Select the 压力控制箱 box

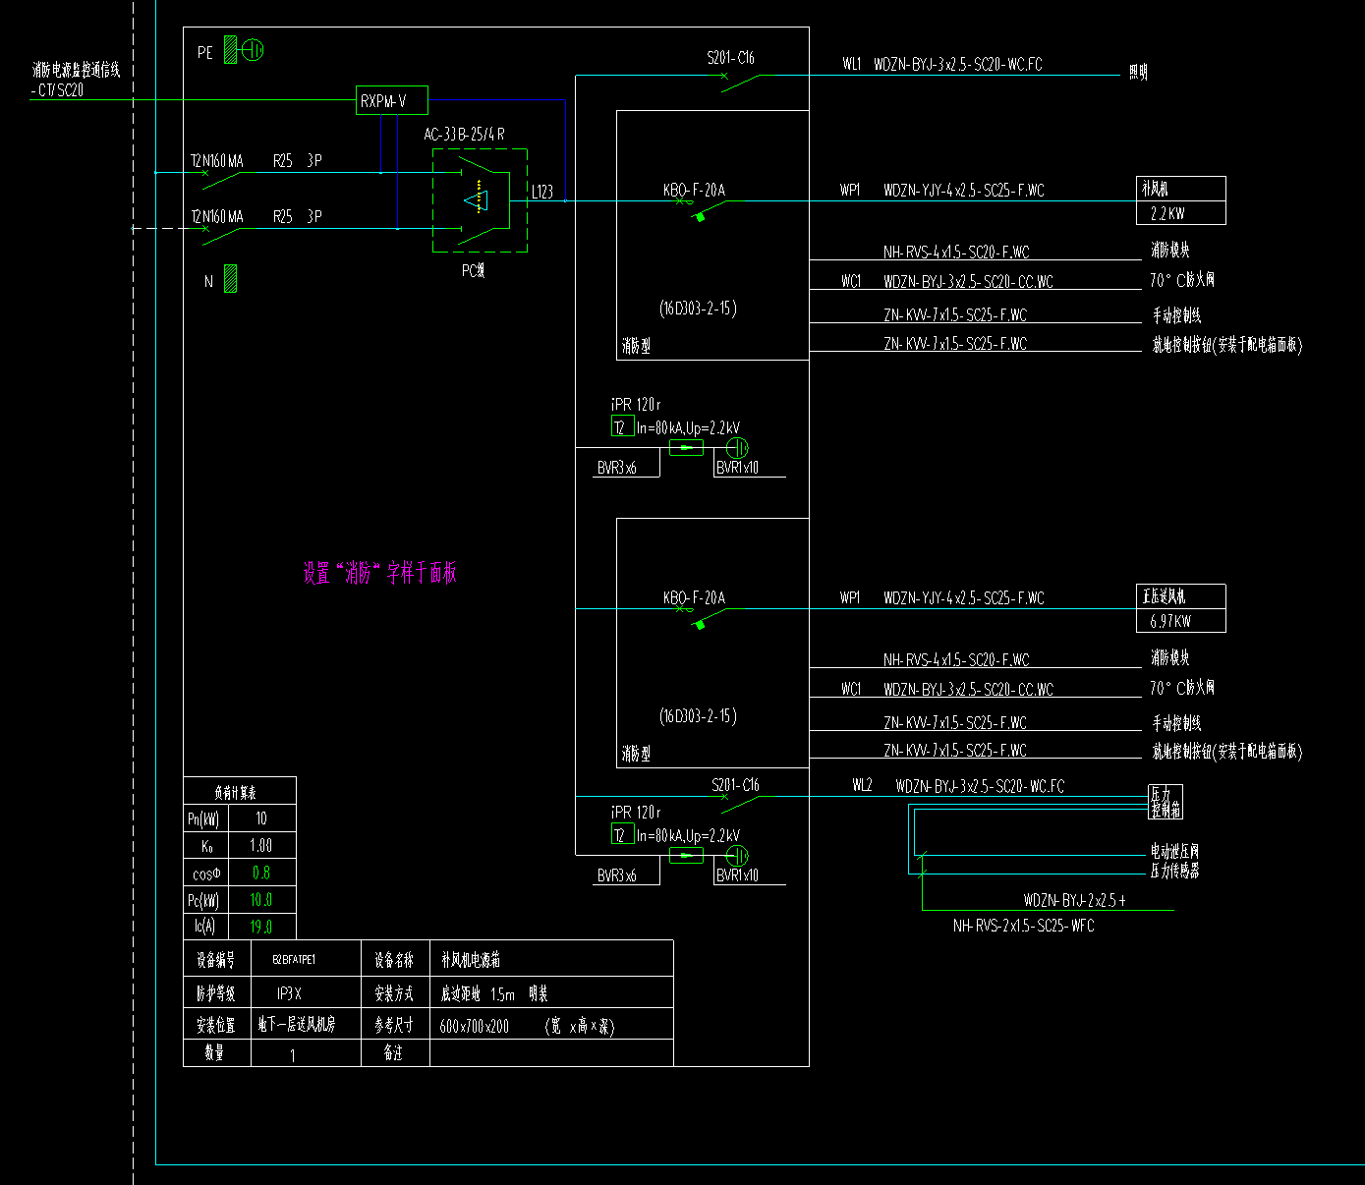[1166, 802]
